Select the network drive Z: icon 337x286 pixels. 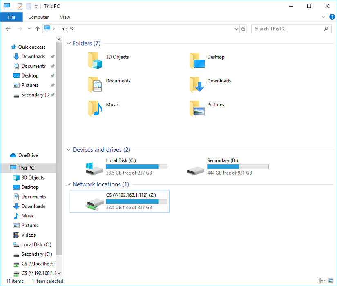(x=95, y=204)
